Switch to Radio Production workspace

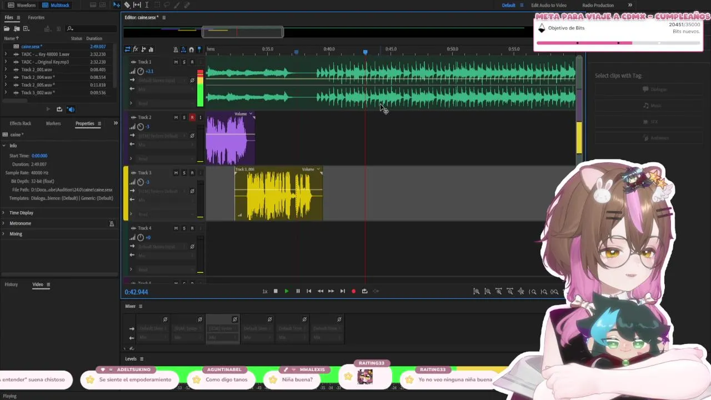598,5
